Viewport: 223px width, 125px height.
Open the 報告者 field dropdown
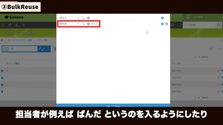pyautogui.click(x=69, y=24)
